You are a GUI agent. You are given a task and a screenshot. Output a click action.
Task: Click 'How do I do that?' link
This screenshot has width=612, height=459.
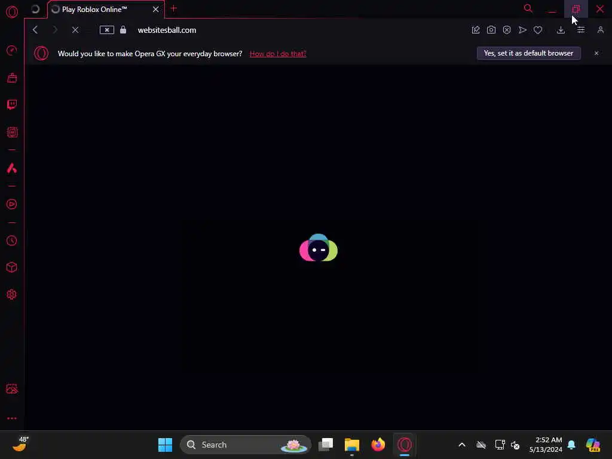pyautogui.click(x=278, y=54)
